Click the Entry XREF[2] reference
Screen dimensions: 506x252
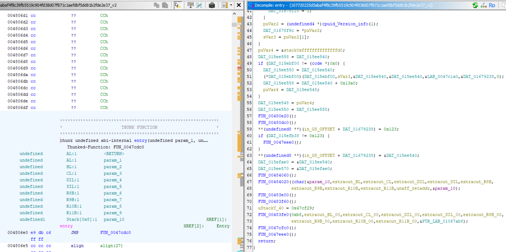(x=223, y=226)
